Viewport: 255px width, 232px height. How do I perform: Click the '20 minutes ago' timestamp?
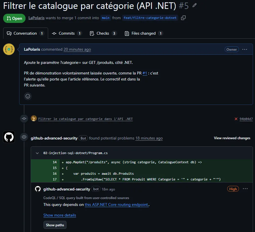point(77,50)
